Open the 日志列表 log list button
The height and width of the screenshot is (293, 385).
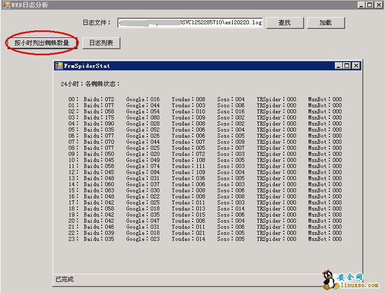[x=101, y=43]
